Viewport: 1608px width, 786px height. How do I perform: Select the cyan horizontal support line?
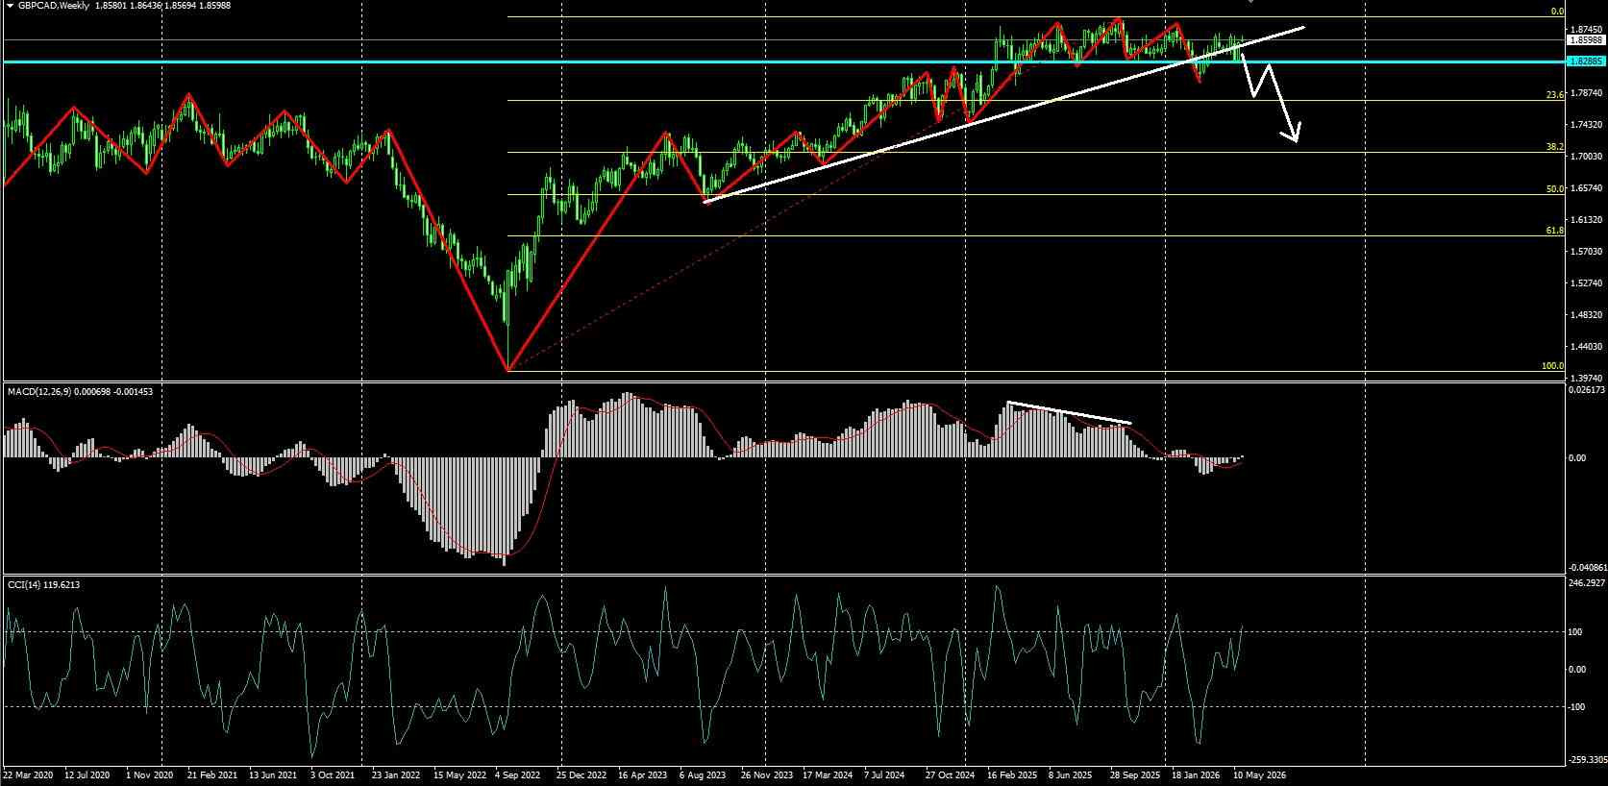(x=782, y=61)
